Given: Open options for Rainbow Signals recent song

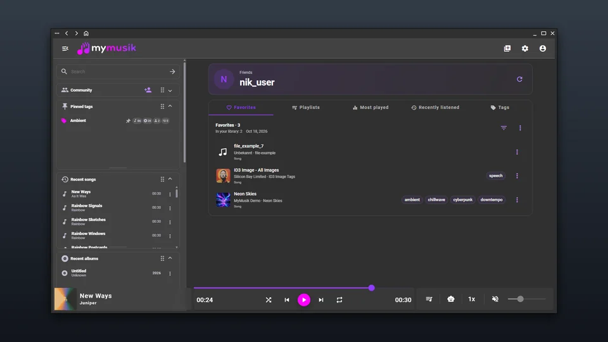Looking at the screenshot, I should tap(170, 208).
